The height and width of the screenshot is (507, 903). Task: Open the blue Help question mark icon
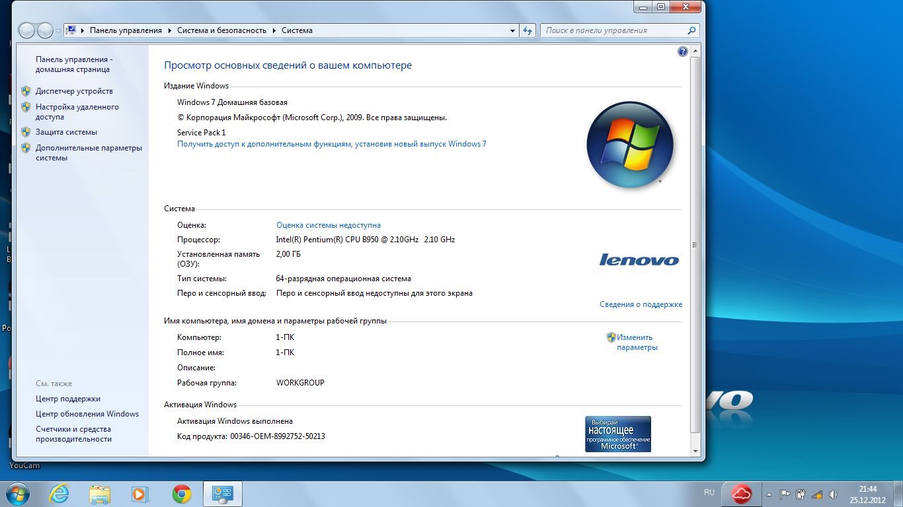[683, 51]
